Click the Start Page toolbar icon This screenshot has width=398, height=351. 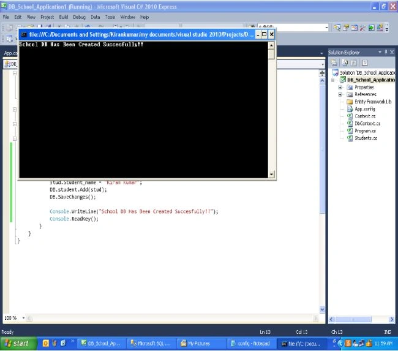pos(371,28)
